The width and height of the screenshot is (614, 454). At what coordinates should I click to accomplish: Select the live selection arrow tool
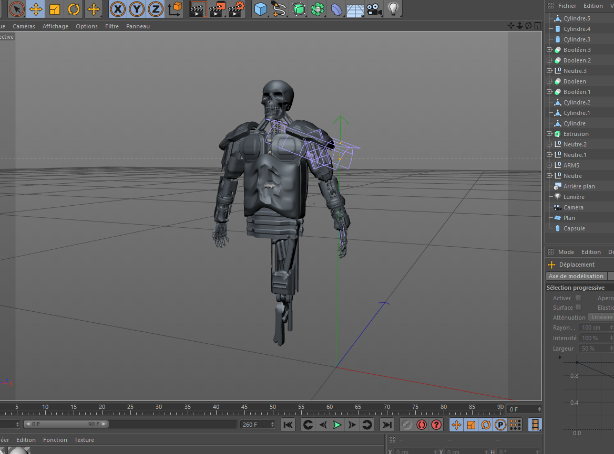[x=16, y=9]
